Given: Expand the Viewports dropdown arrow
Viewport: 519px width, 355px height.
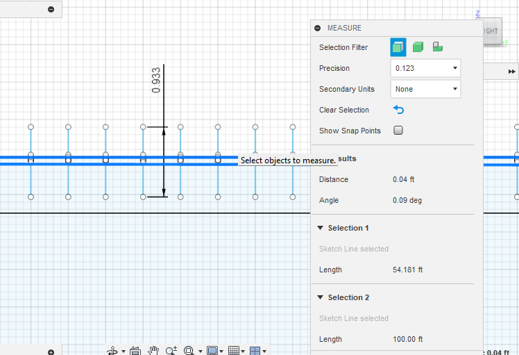Looking at the screenshot, I should pyautogui.click(x=264, y=351).
